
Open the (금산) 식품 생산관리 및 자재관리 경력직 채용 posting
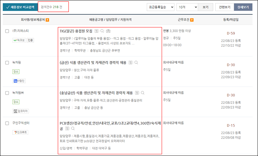pos(93,63)
